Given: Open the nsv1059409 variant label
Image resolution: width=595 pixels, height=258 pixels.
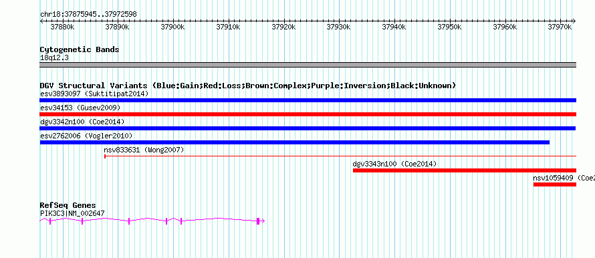Looking at the screenshot, I should [x=564, y=178].
